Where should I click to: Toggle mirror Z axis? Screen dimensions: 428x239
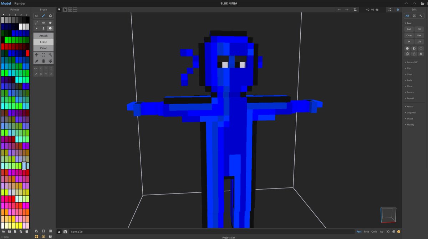(51, 68)
